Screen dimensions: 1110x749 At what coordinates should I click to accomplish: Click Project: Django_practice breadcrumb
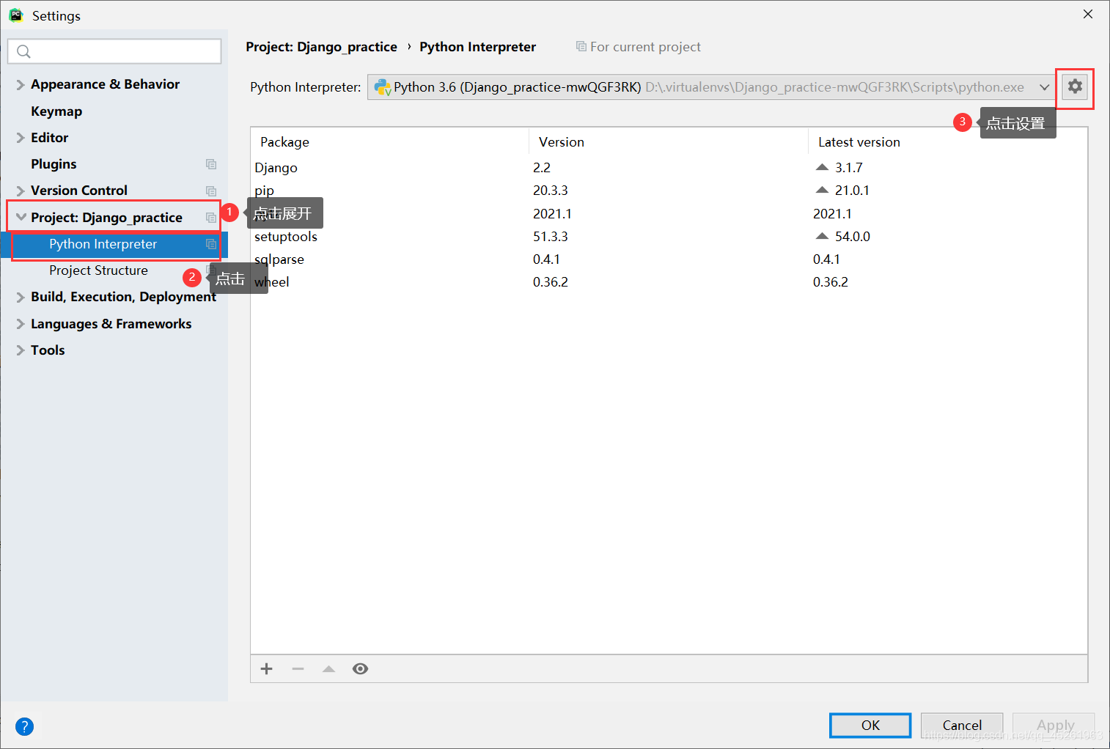(321, 47)
